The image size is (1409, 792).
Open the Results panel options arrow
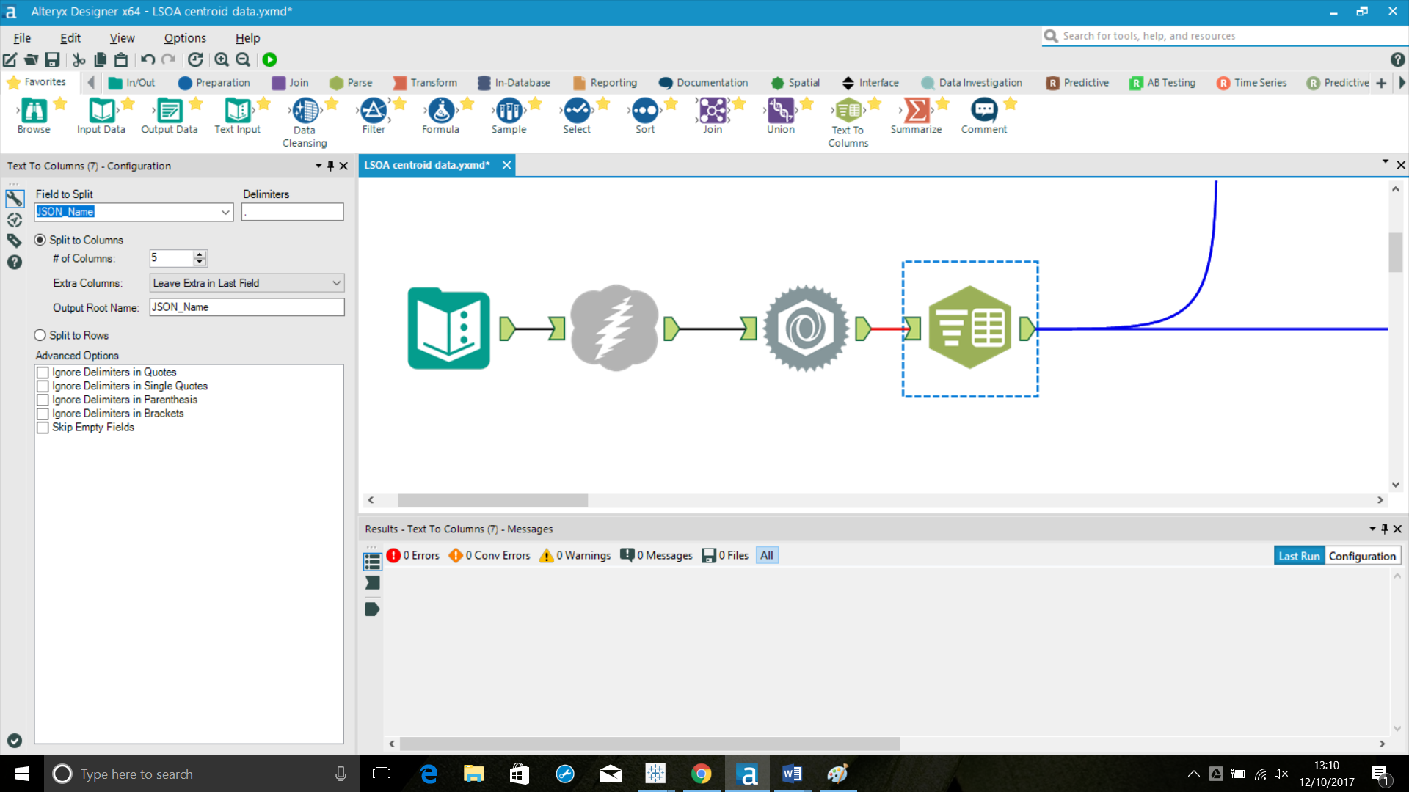click(1372, 529)
